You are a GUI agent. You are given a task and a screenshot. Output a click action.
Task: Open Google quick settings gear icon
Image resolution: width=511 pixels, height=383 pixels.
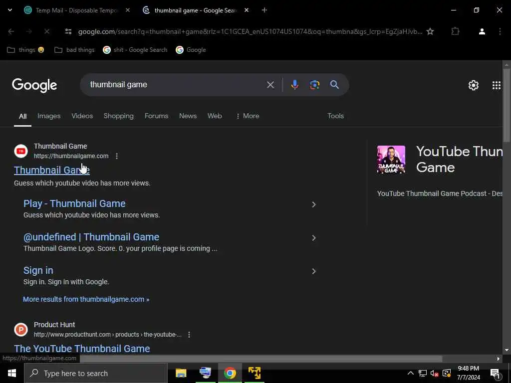coord(473,85)
